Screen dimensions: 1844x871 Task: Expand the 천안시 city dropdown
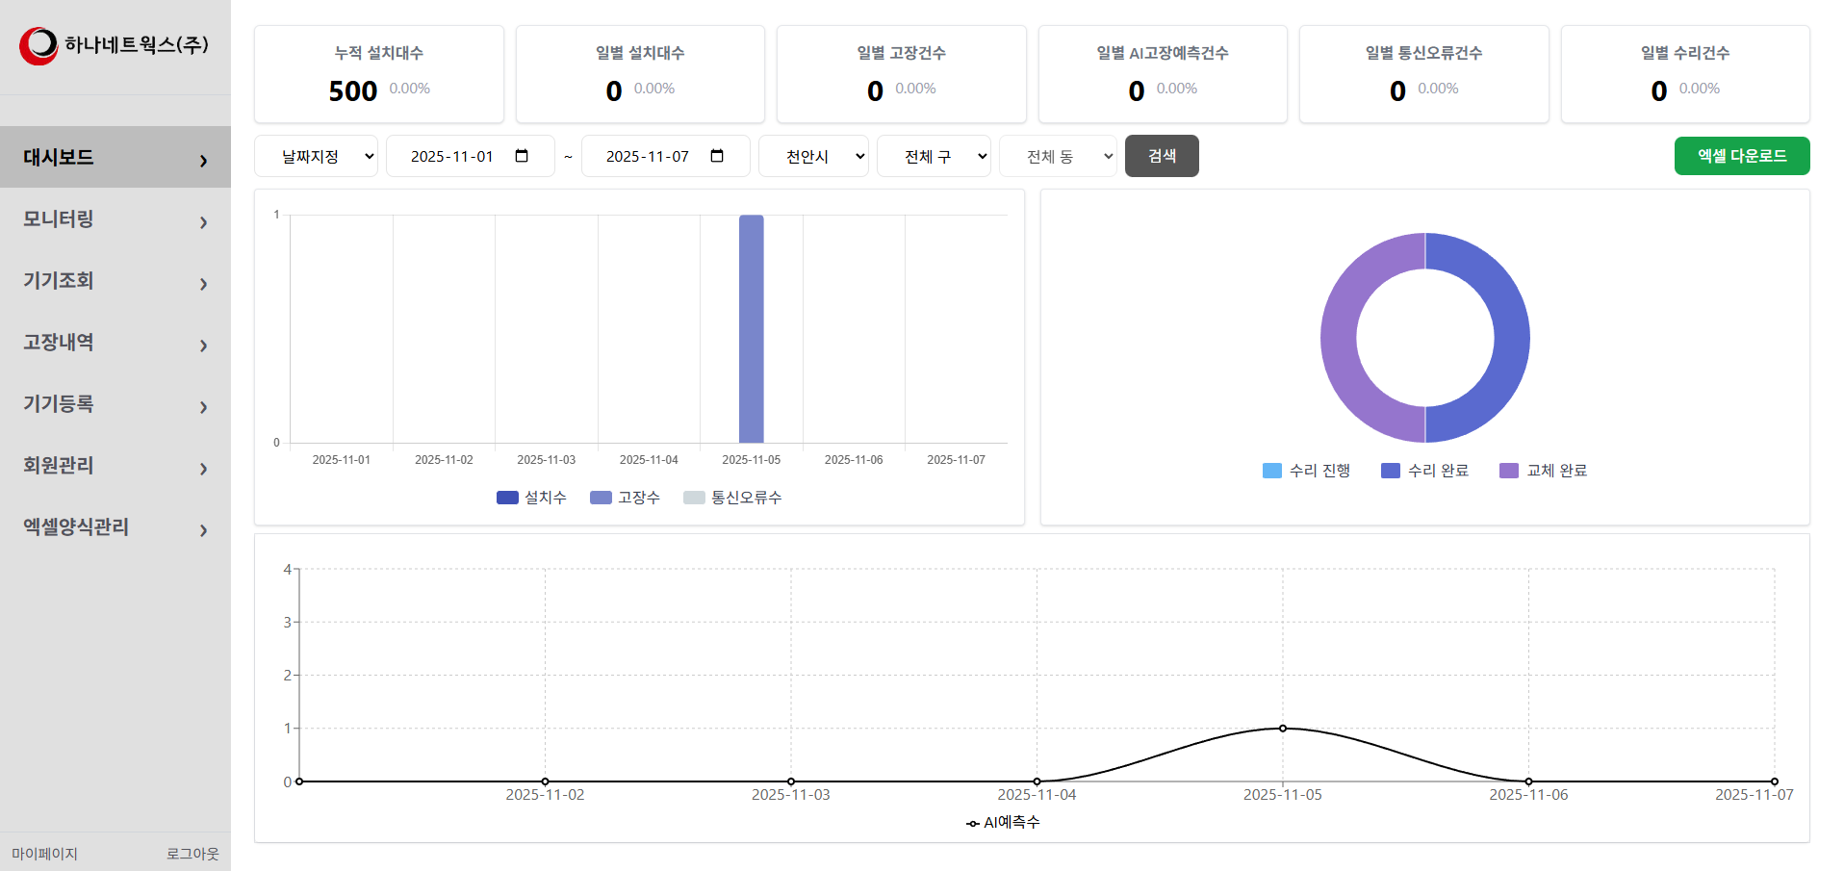[x=813, y=157]
